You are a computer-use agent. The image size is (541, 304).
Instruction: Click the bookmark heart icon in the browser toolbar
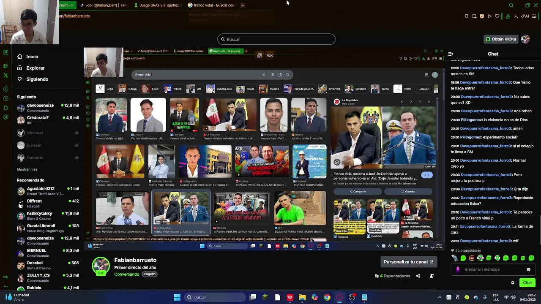pyautogui.click(x=497, y=16)
